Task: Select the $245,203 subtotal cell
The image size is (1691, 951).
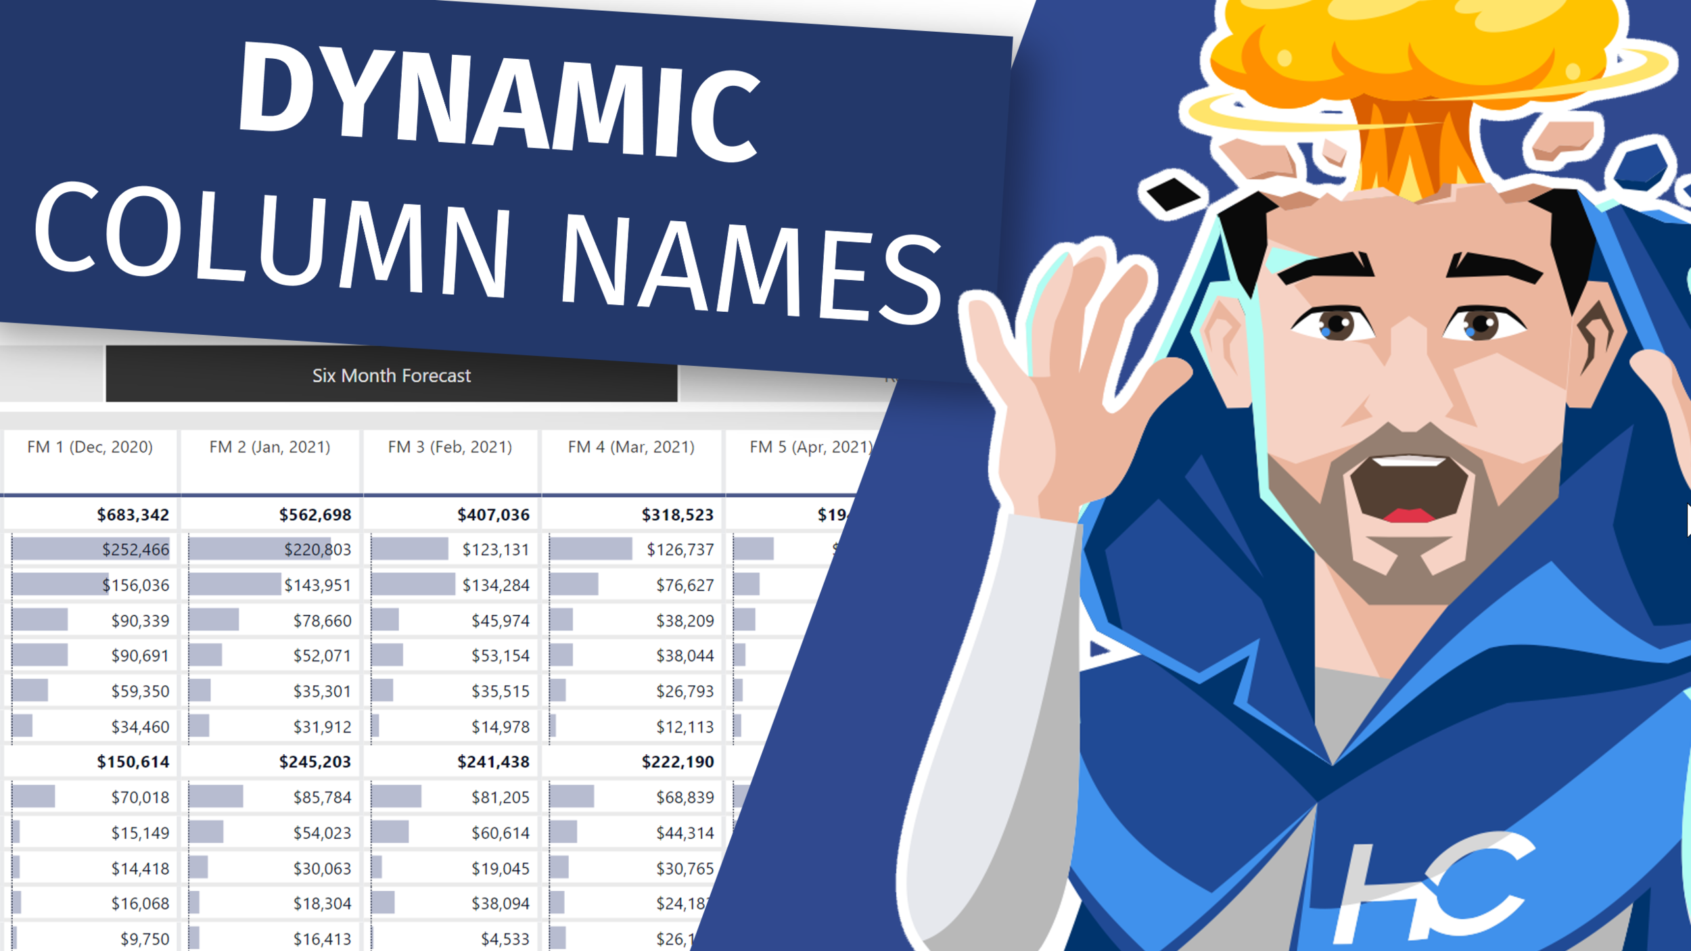Action: tap(315, 762)
